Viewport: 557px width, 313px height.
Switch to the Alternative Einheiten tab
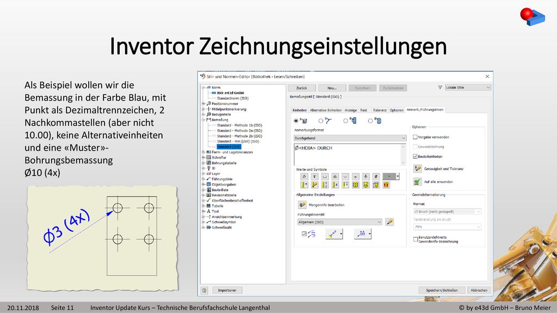(x=325, y=110)
